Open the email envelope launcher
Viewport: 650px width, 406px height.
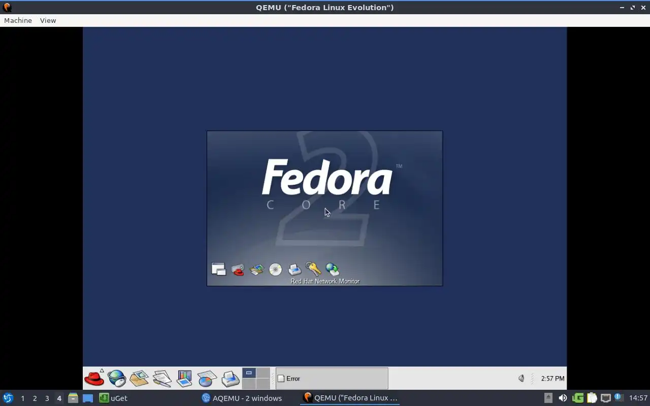point(139,378)
